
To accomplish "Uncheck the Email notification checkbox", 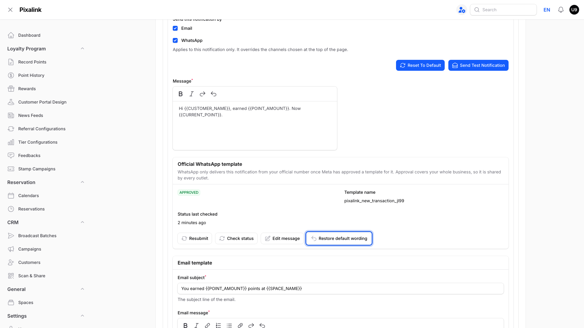I will point(175,28).
